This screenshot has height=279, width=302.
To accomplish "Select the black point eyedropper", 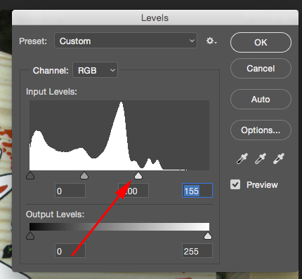I will tap(242, 158).
